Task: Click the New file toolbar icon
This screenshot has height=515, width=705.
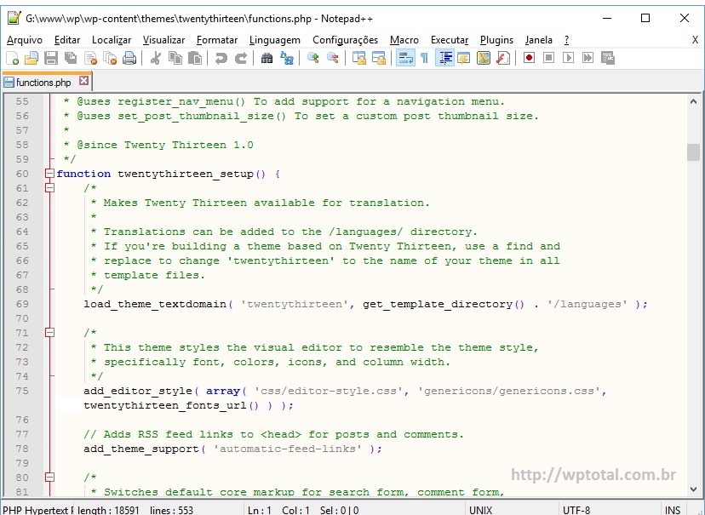Action: tap(12, 58)
